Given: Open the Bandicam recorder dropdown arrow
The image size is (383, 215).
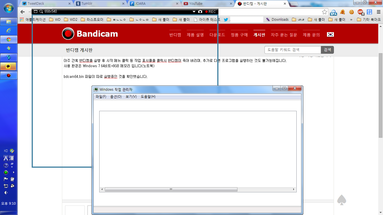Looking at the screenshot, I should [x=194, y=12].
